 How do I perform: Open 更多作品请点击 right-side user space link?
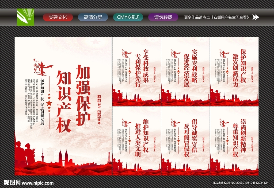[217, 17]
